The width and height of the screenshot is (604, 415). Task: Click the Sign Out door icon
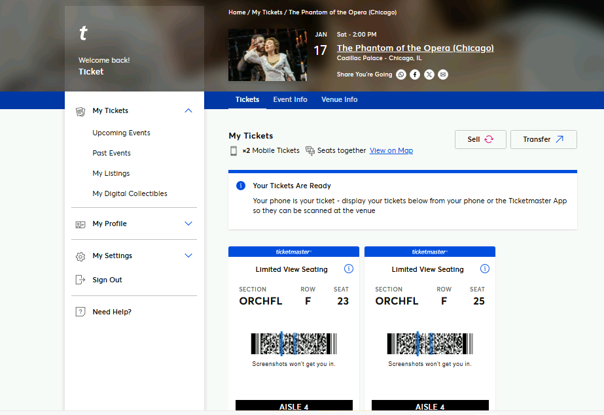(x=80, y=280)
